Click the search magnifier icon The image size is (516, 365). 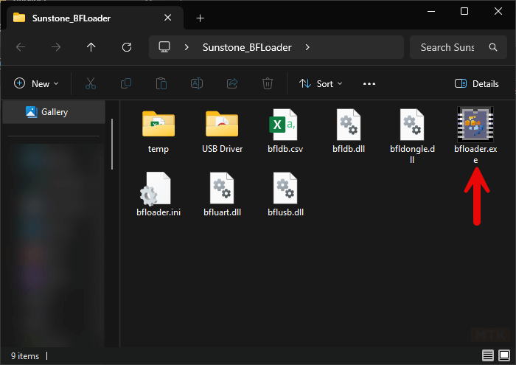492,47
